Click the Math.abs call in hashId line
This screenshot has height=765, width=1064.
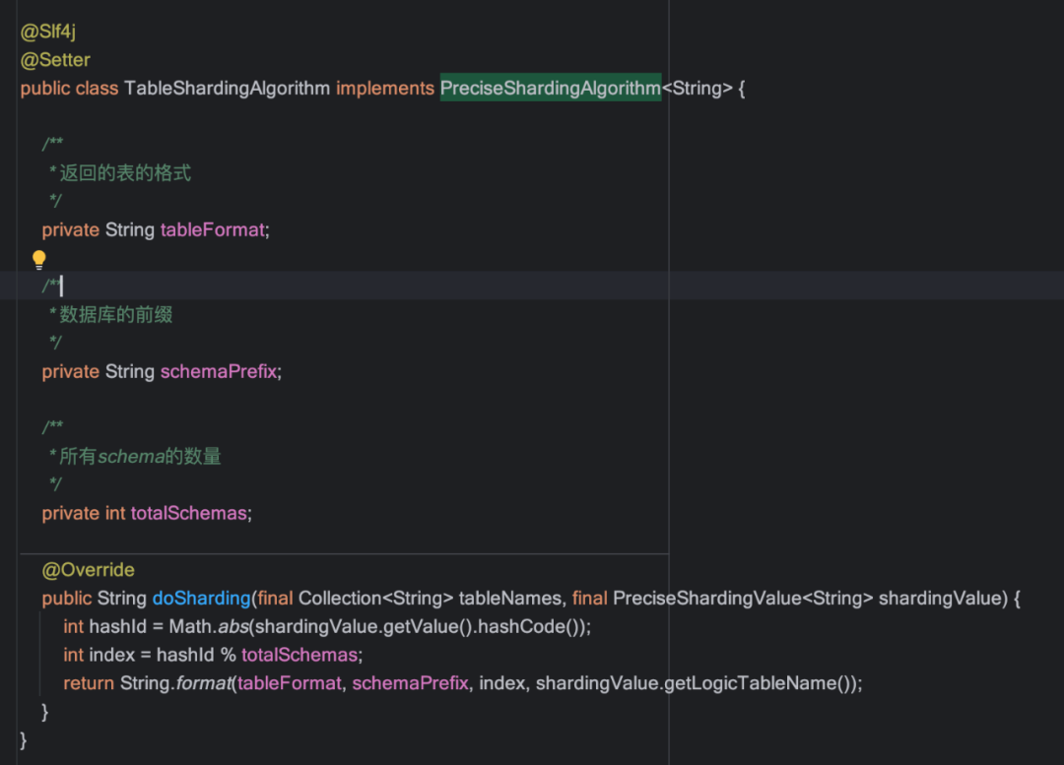pyautogui.click(x=209, y=626)
